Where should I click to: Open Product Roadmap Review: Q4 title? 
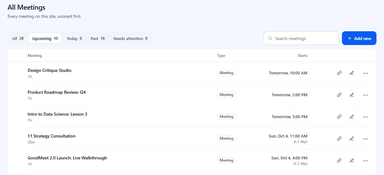[x=56, y=92]
